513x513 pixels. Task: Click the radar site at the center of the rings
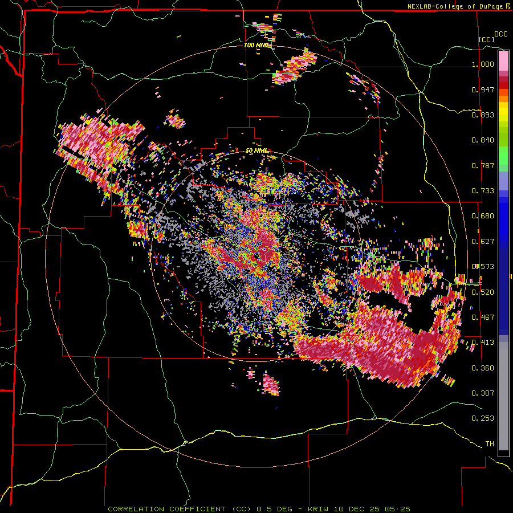pos(256,256)
